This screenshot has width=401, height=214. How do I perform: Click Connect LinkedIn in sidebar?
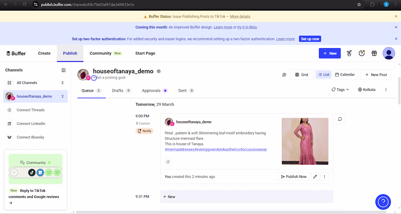point(35,123)
